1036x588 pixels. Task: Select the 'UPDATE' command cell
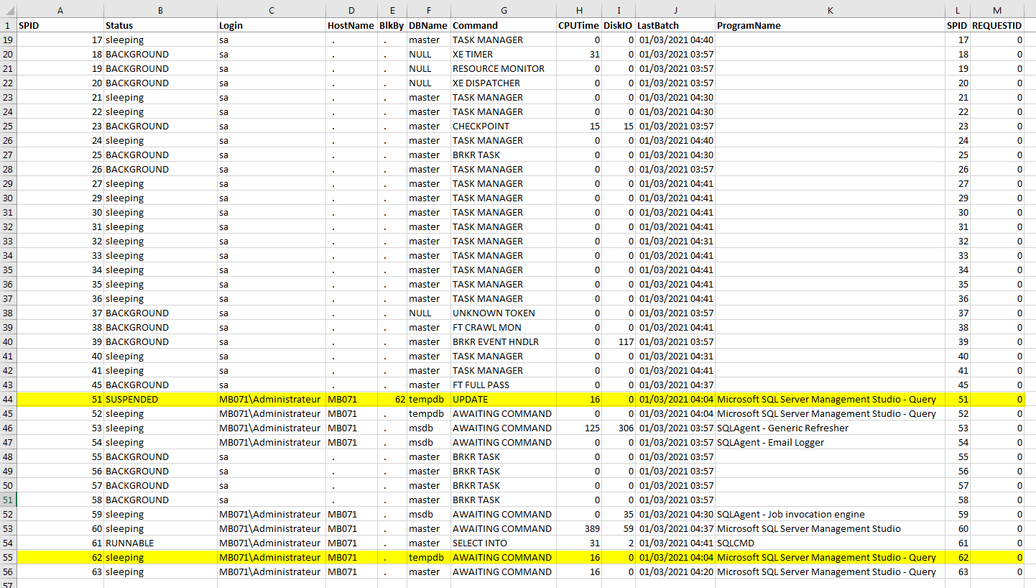[504, 399]
